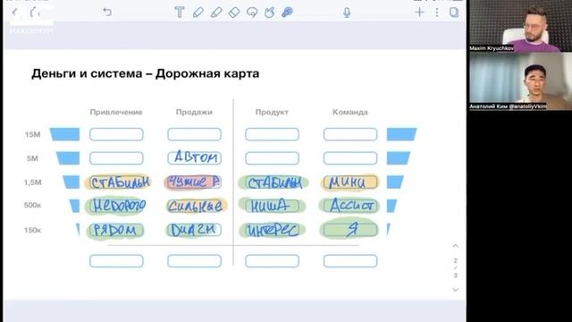
Task: Click empty bottom box under Команда column
Action: tap(350, 261)
